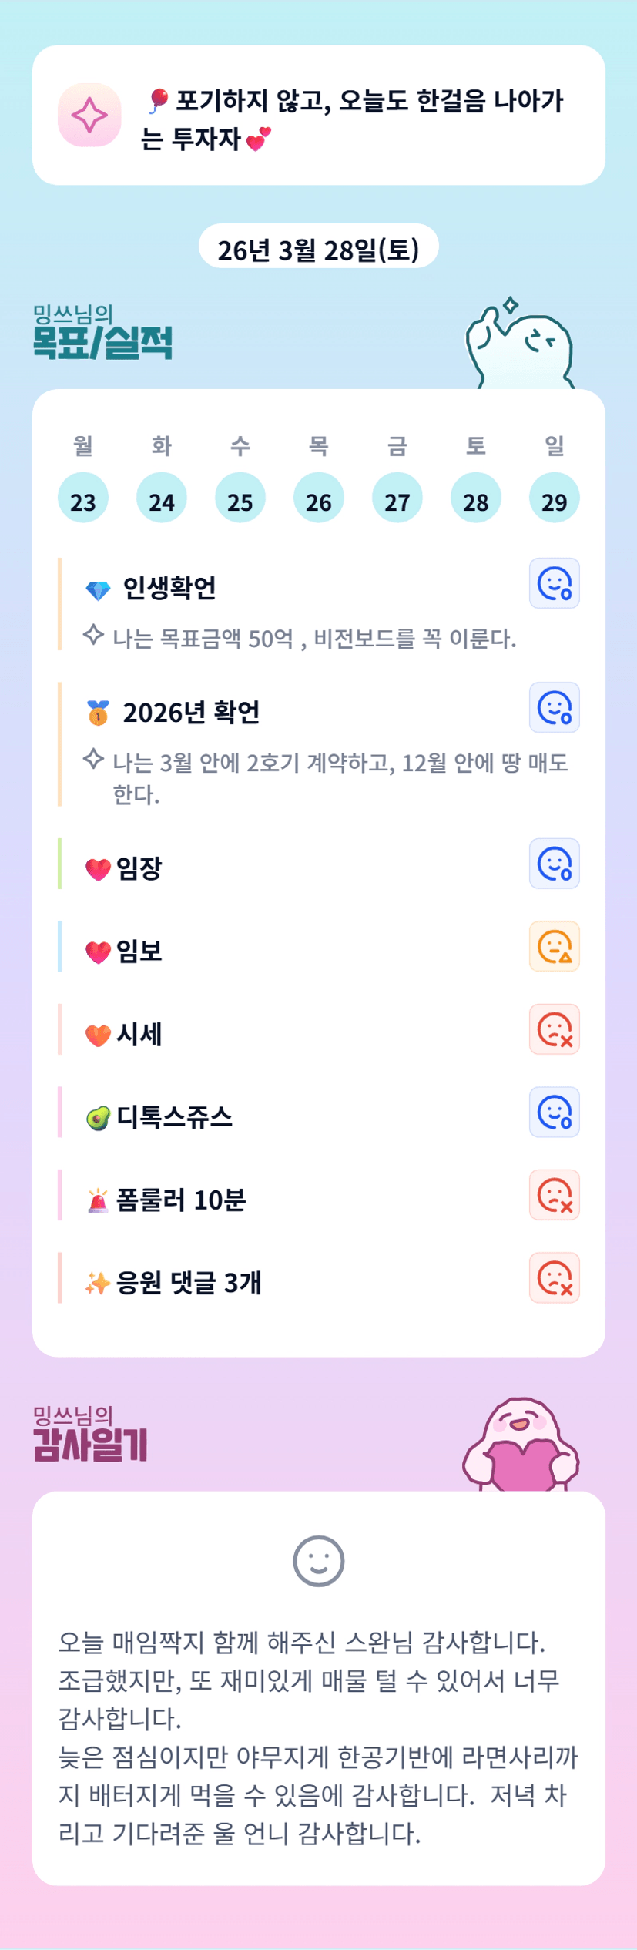Click the 목표/실적 section heading
The image size is (637, 1950).
[102, 342]
